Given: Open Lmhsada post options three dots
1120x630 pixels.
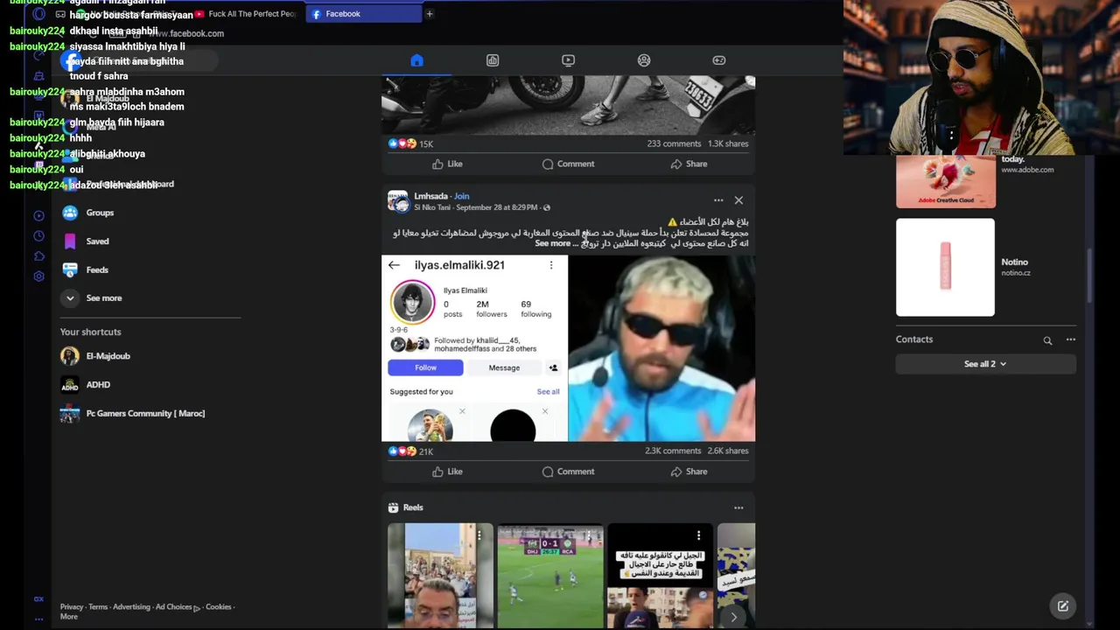Looking at the screenshot, I should [x=718, y=200].
